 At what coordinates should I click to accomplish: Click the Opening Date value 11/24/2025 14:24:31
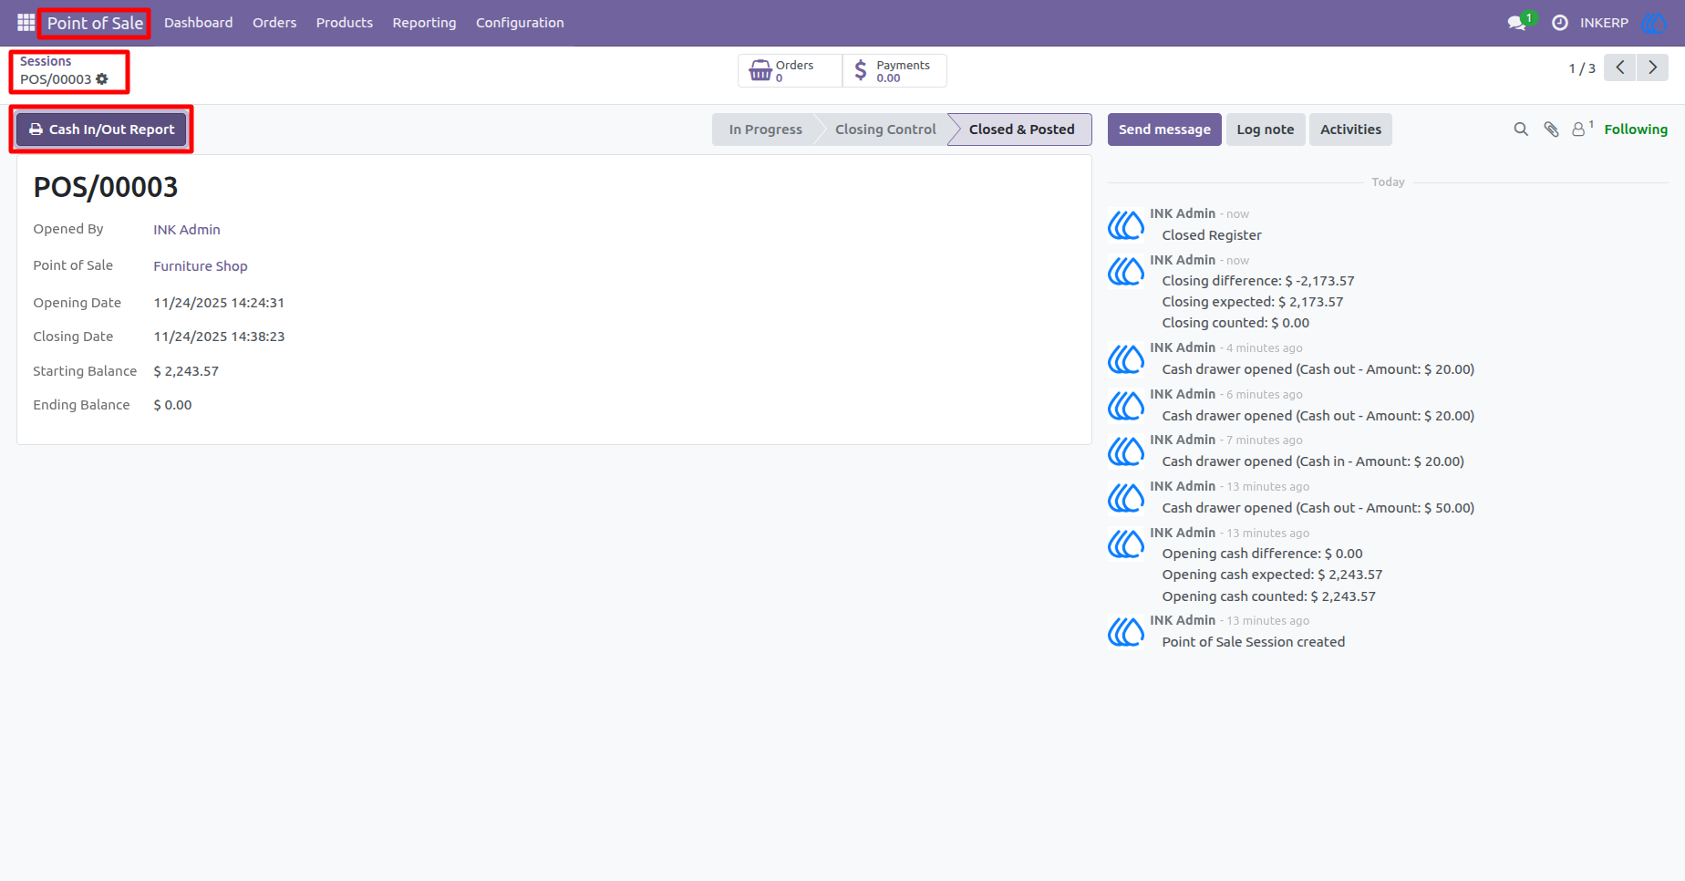pyautogui.click(x=219, y=303)
